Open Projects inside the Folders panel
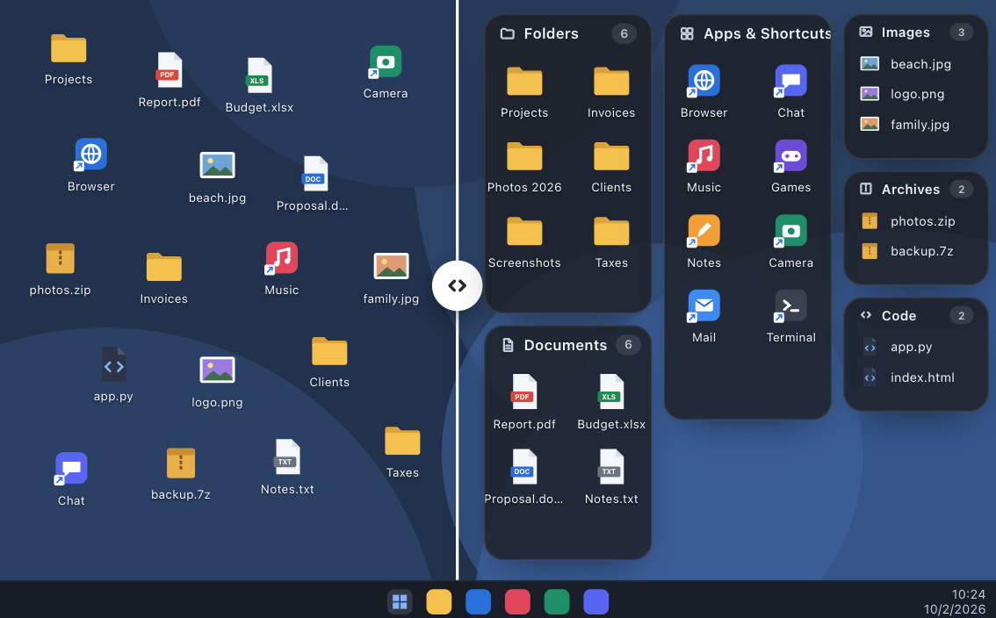The width and height of the screenshot is (996, 618). [x=524, y=92]
